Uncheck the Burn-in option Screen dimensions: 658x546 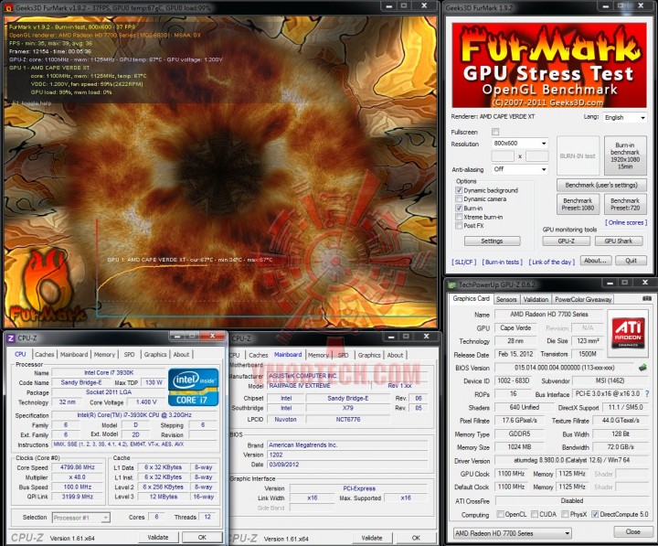tap(459, 208)
